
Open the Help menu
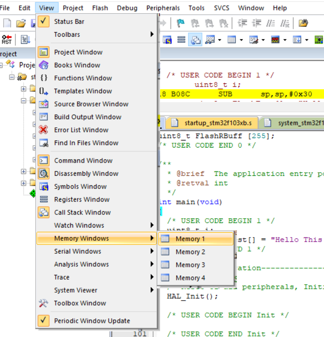point(280,8)
